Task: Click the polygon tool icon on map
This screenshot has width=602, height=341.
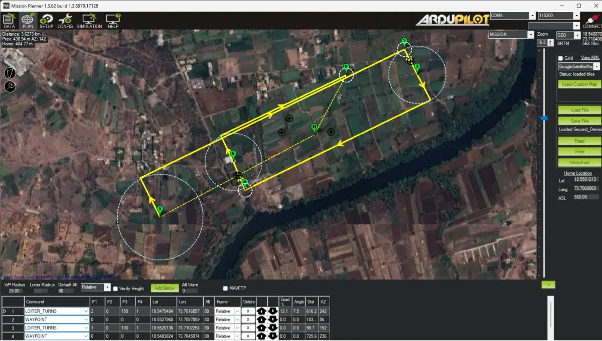Action: click(x=10, y=73)
